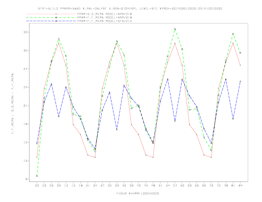Screen dimensions: 262x202
Task: Click x-axis tick label 15
Action: (x=73, y=185)
